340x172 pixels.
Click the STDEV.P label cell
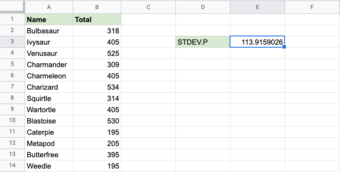point(203,42)
